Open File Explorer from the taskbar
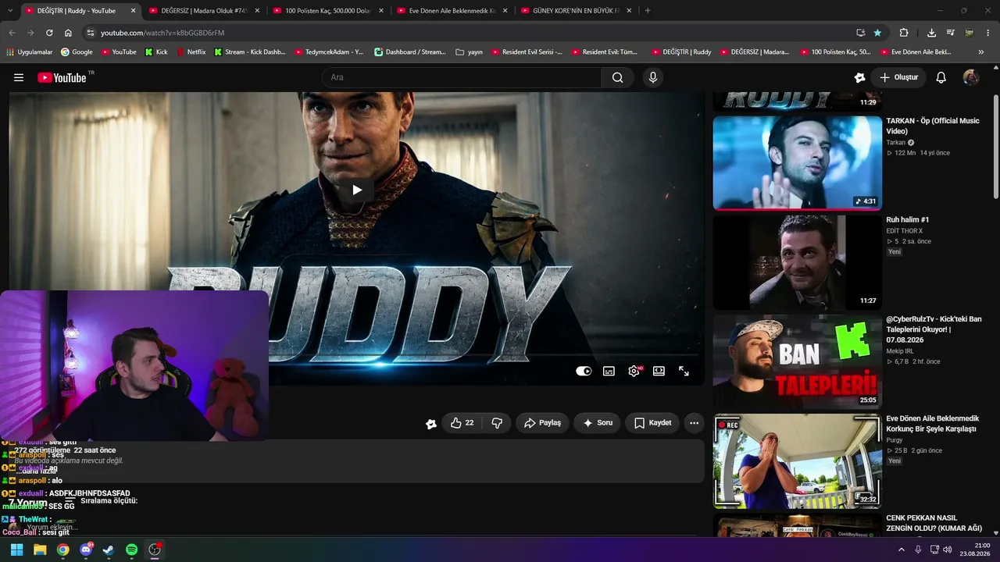 pyautogui.click(x=40, y=550)
